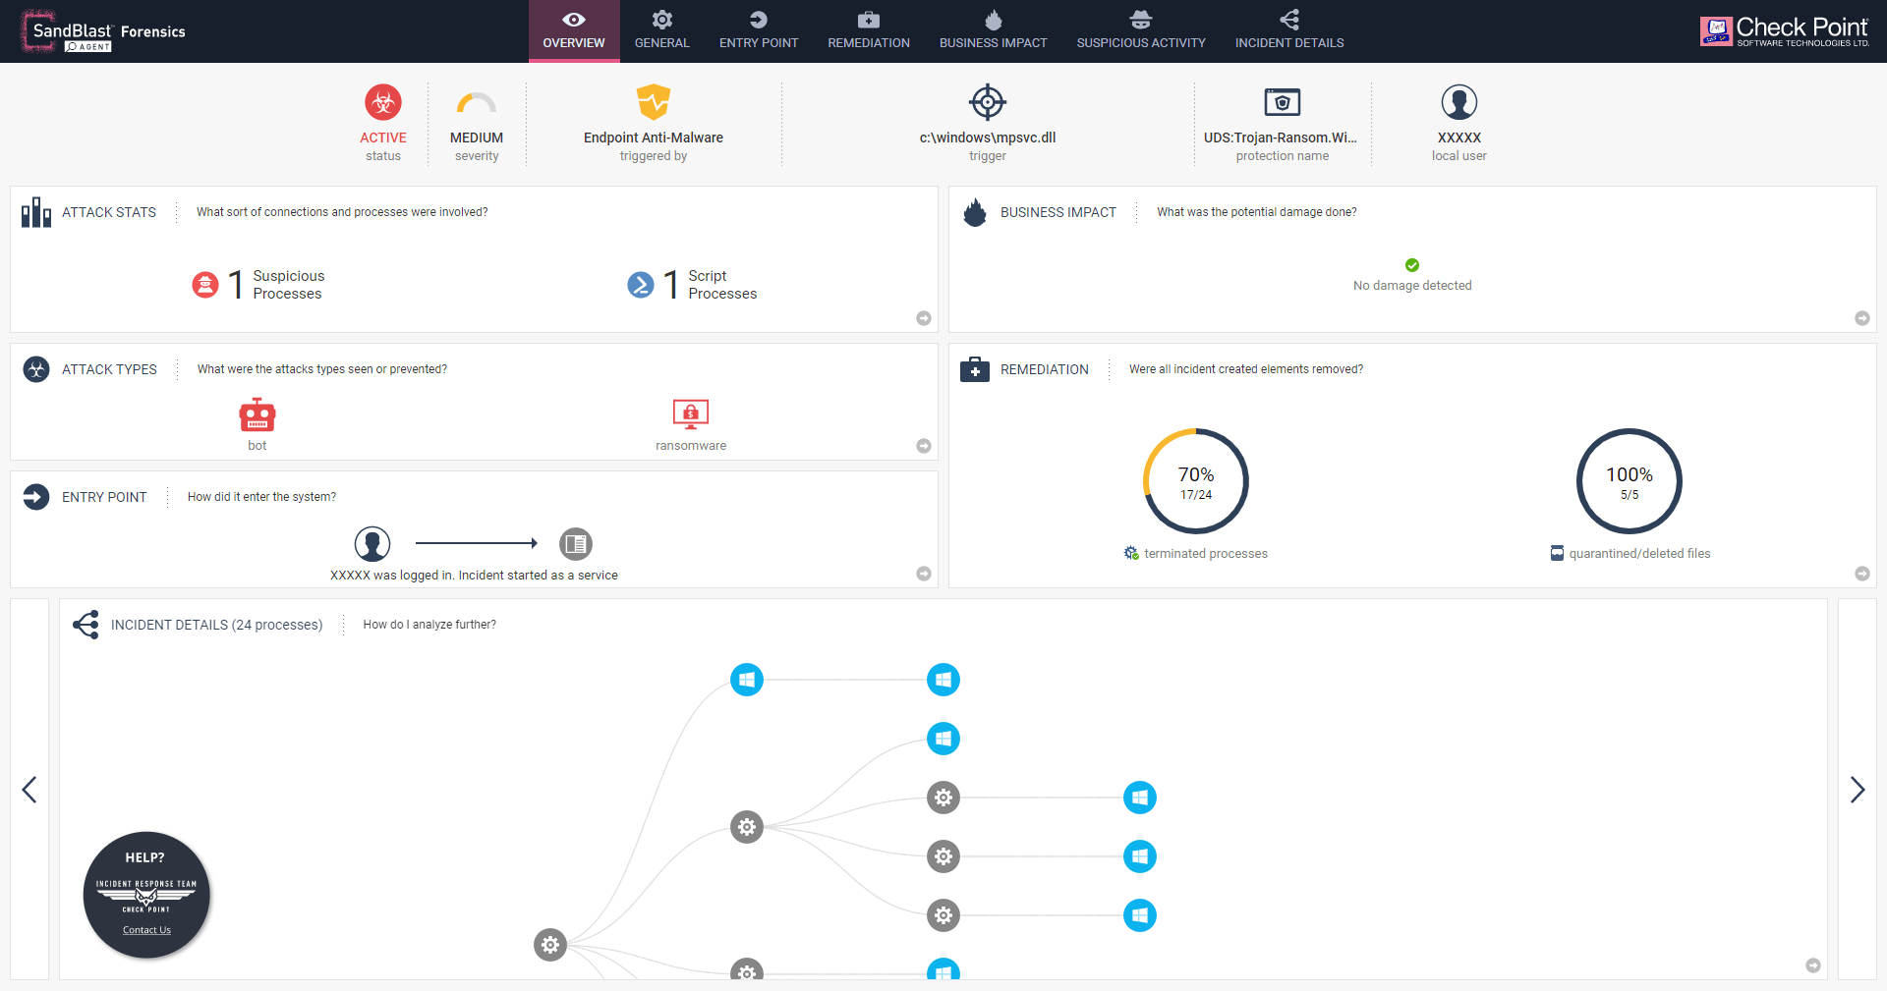Screen dimensions: 1887x991
Task: Click the Entry Point arrow icon
Action: (36, 497)
